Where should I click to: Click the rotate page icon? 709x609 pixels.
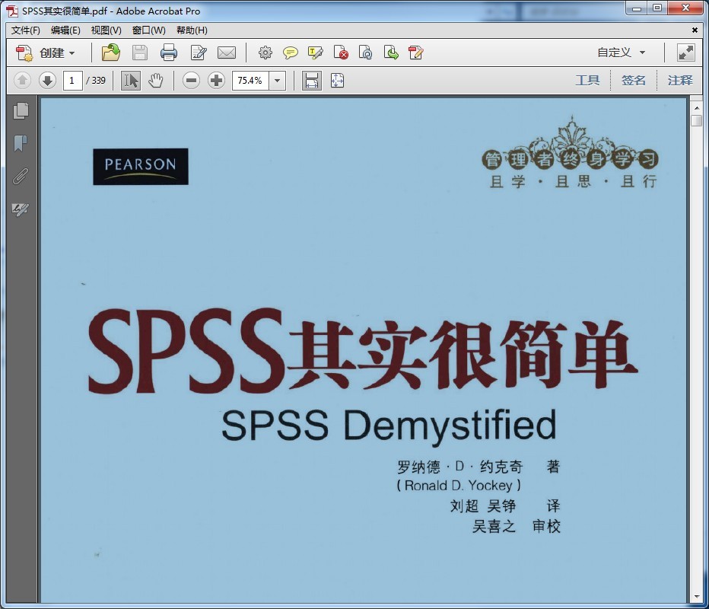(x=365, y=53)
